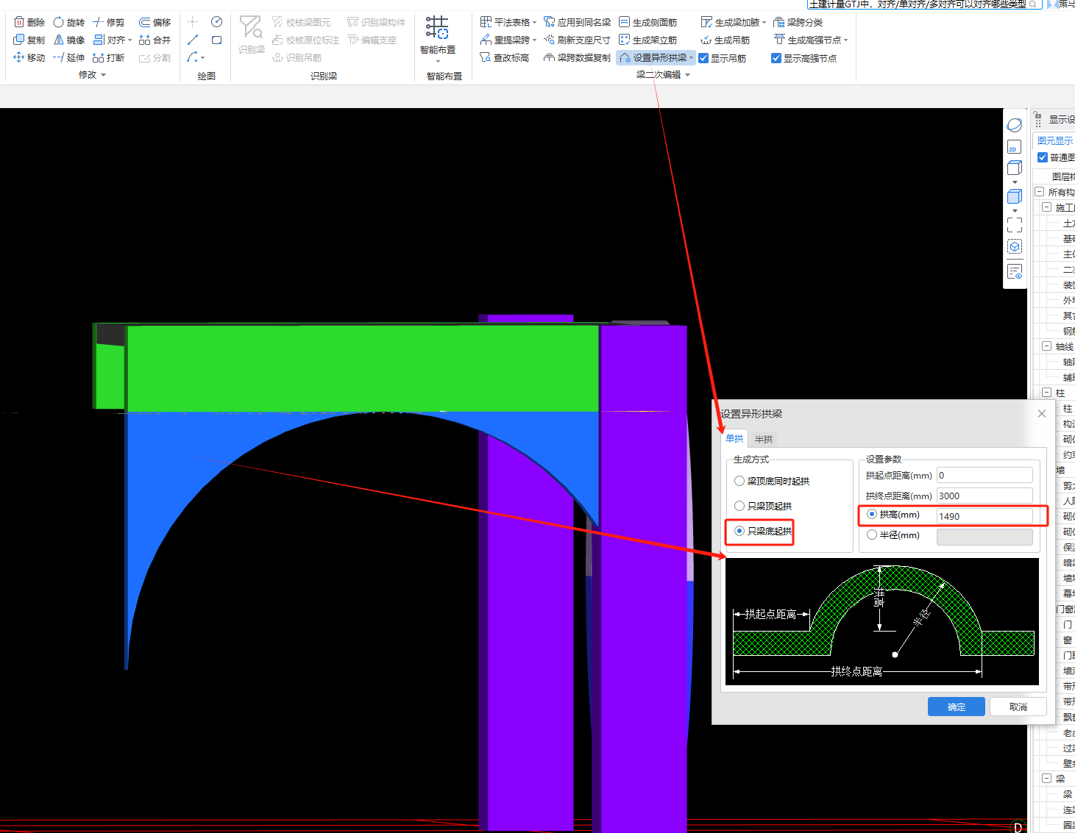
Task: Select the 修剪 (Trim) tool
Action: [109, 22]
